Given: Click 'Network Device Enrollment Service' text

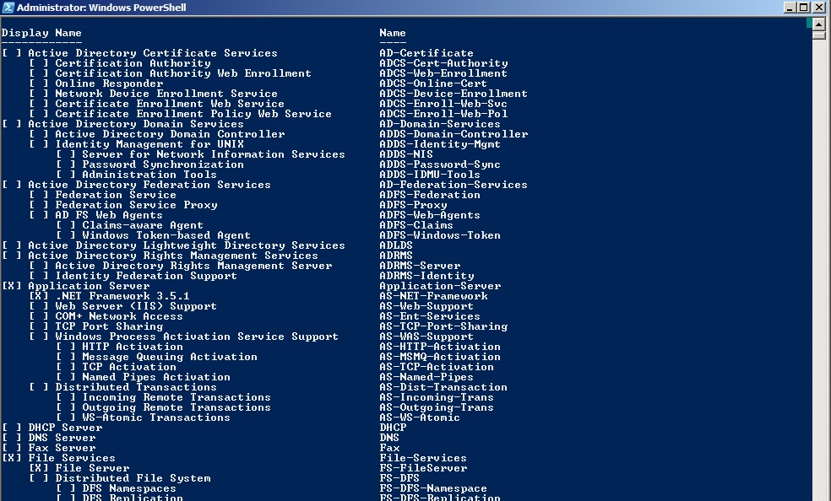Looking at the screenshot, I should [166, 94].
